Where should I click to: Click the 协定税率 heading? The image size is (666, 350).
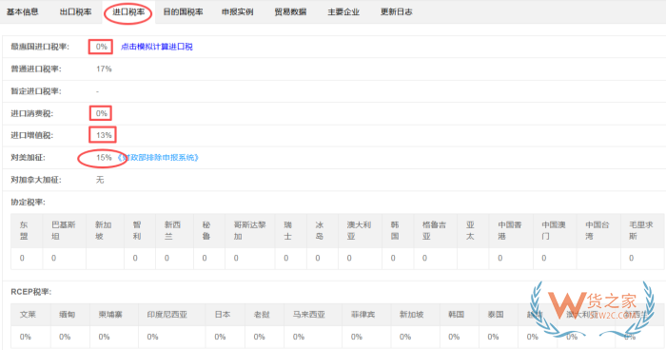coord(28,203)
